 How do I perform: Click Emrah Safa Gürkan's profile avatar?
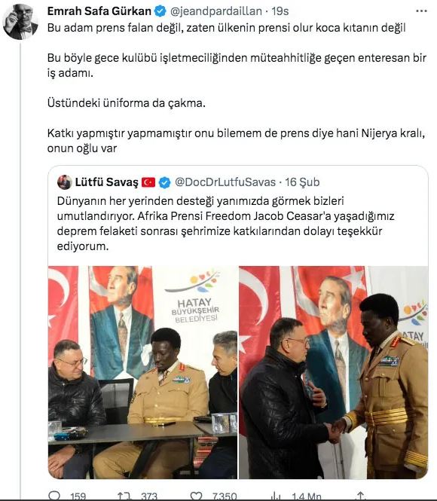coord(20,22)
